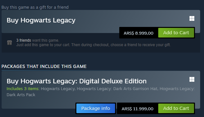Open Package info for Deluxe Edition

(x=96, y=108)
